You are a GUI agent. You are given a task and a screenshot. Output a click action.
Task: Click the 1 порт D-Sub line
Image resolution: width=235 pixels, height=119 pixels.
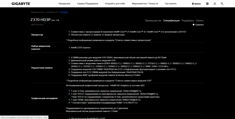(x=106, y=91)
